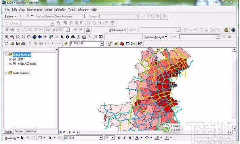The height and width of the screenshot is (144, 240).
Task: Switch to the Source tab
Action: click(19, 131)
